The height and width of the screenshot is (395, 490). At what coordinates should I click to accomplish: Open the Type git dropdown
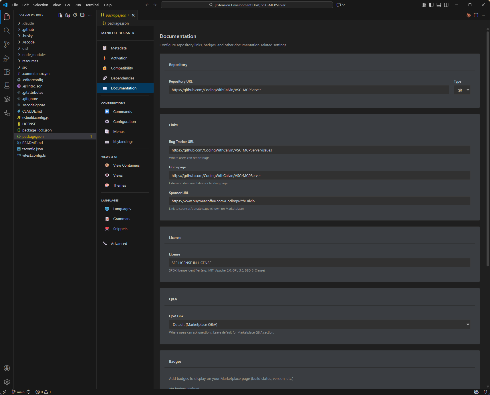[x=462, y=90]
